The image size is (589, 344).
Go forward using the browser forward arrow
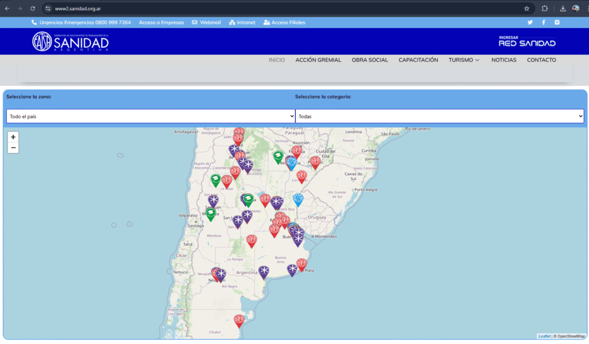click(x=20, y=8)
